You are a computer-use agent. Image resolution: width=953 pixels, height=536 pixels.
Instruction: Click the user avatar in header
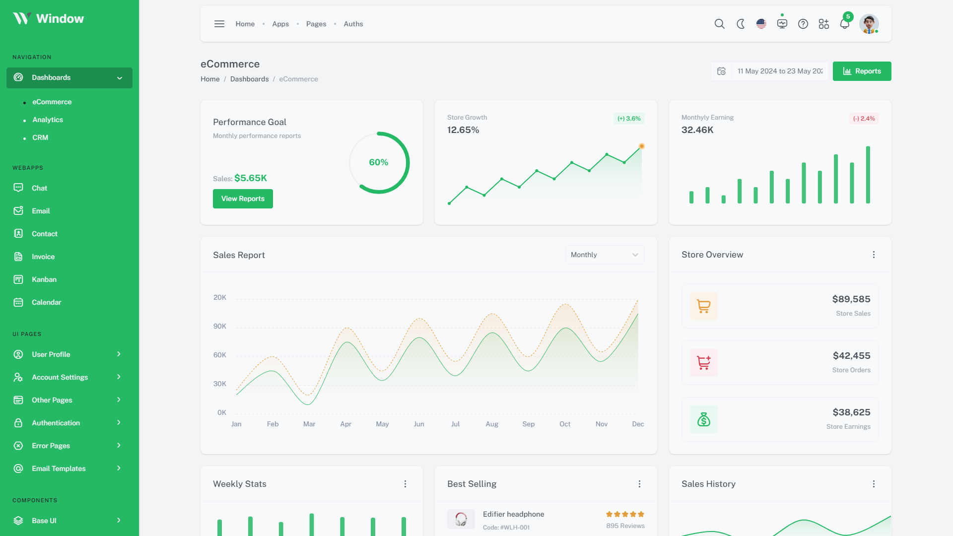click(x=869, y=24)
